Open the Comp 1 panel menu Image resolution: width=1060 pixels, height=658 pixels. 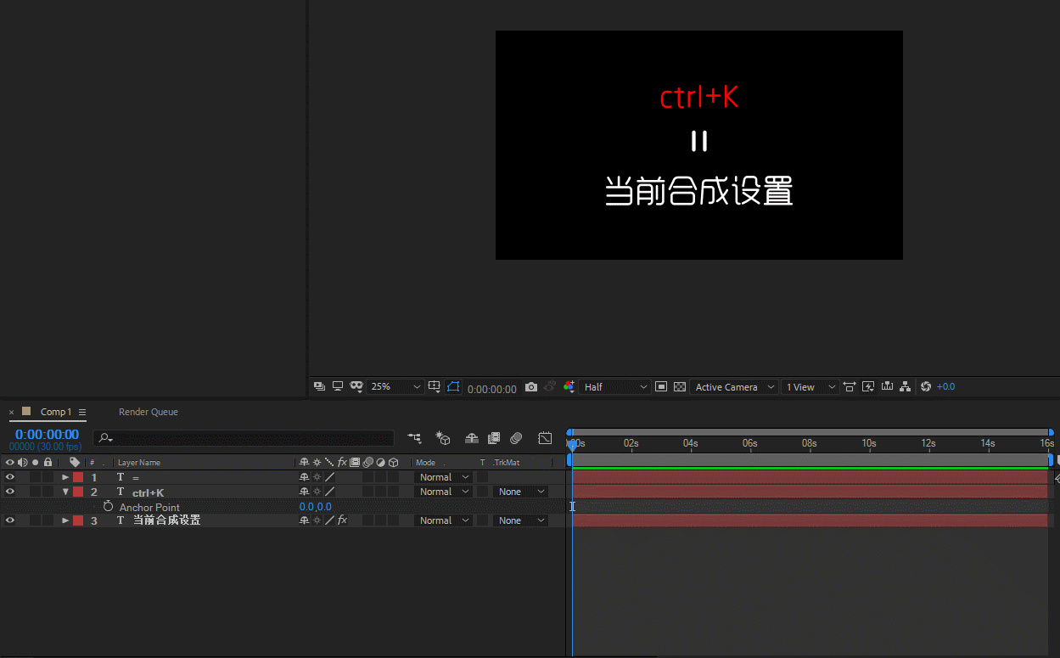[x=82, y=412]
